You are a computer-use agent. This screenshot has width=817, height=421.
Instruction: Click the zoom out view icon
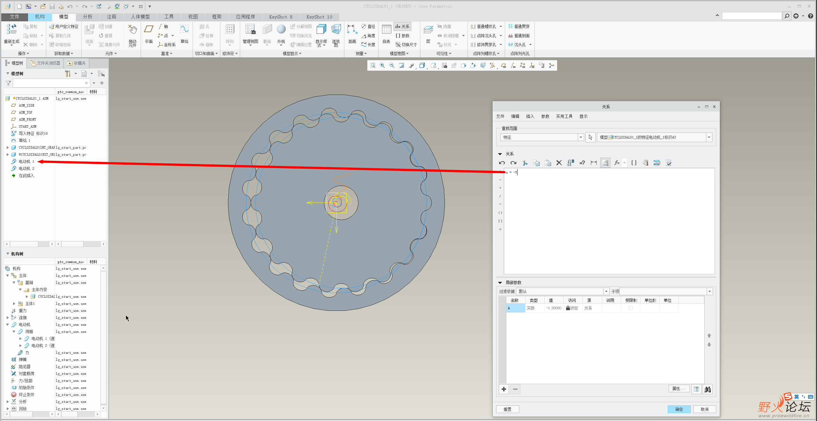[x=392, y=66]
